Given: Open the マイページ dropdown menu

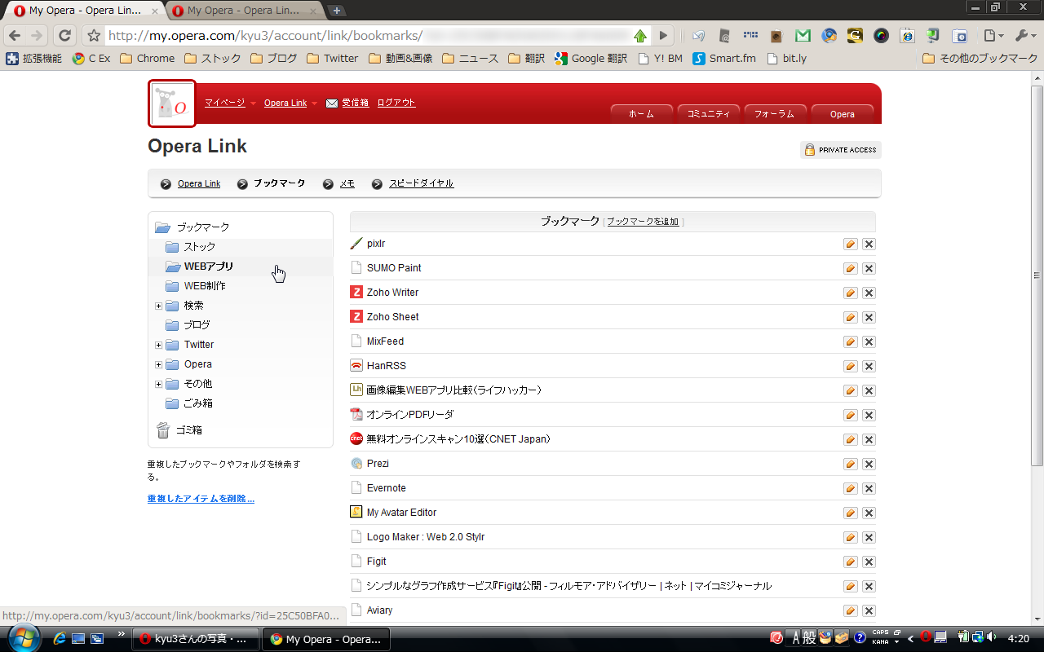Looking at the screenshot, I should (230, 103).
